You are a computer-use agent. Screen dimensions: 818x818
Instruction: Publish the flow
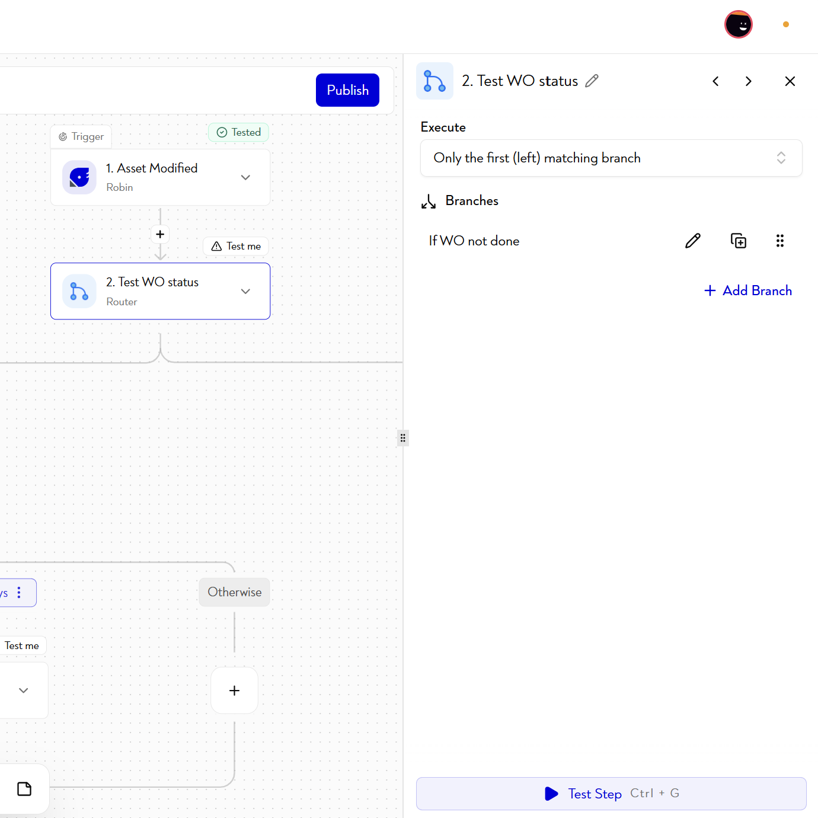347,90
